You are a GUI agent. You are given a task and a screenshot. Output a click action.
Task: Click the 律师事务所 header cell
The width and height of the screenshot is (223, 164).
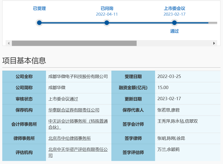pos(24,138)
